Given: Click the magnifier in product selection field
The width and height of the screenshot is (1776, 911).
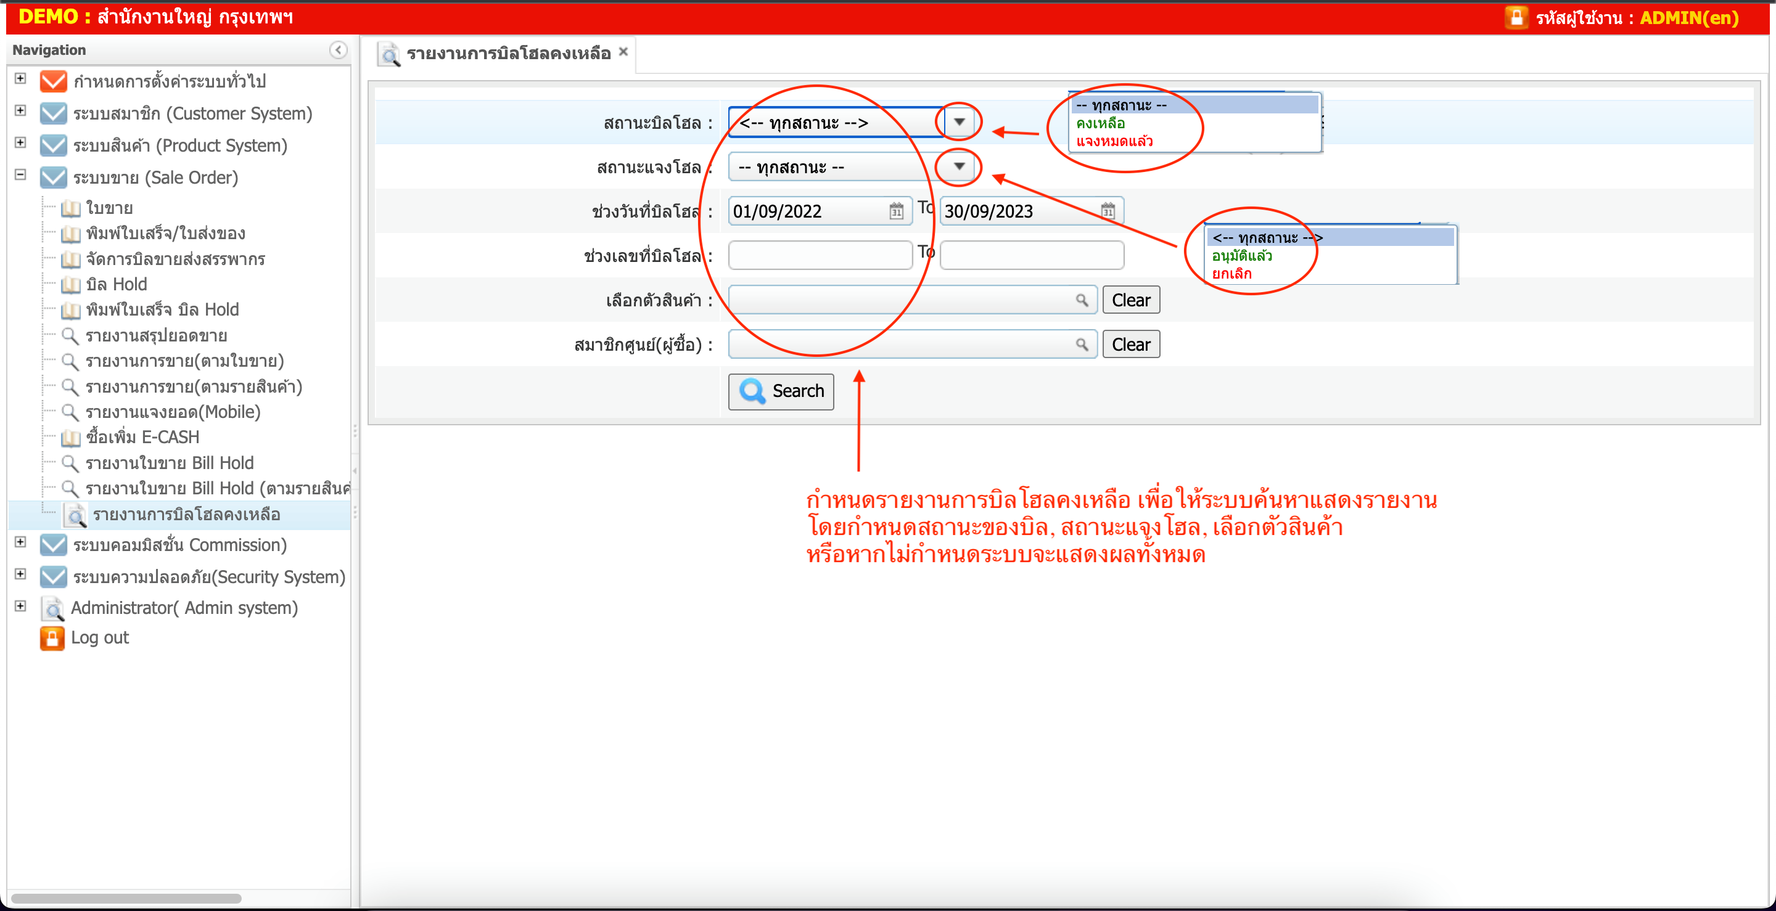Looking at the screenshot, I should pyautogui.click(x=1081, y=300).
